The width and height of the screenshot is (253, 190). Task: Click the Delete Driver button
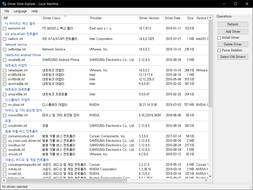pyautogui.click(x=233, y=44)
